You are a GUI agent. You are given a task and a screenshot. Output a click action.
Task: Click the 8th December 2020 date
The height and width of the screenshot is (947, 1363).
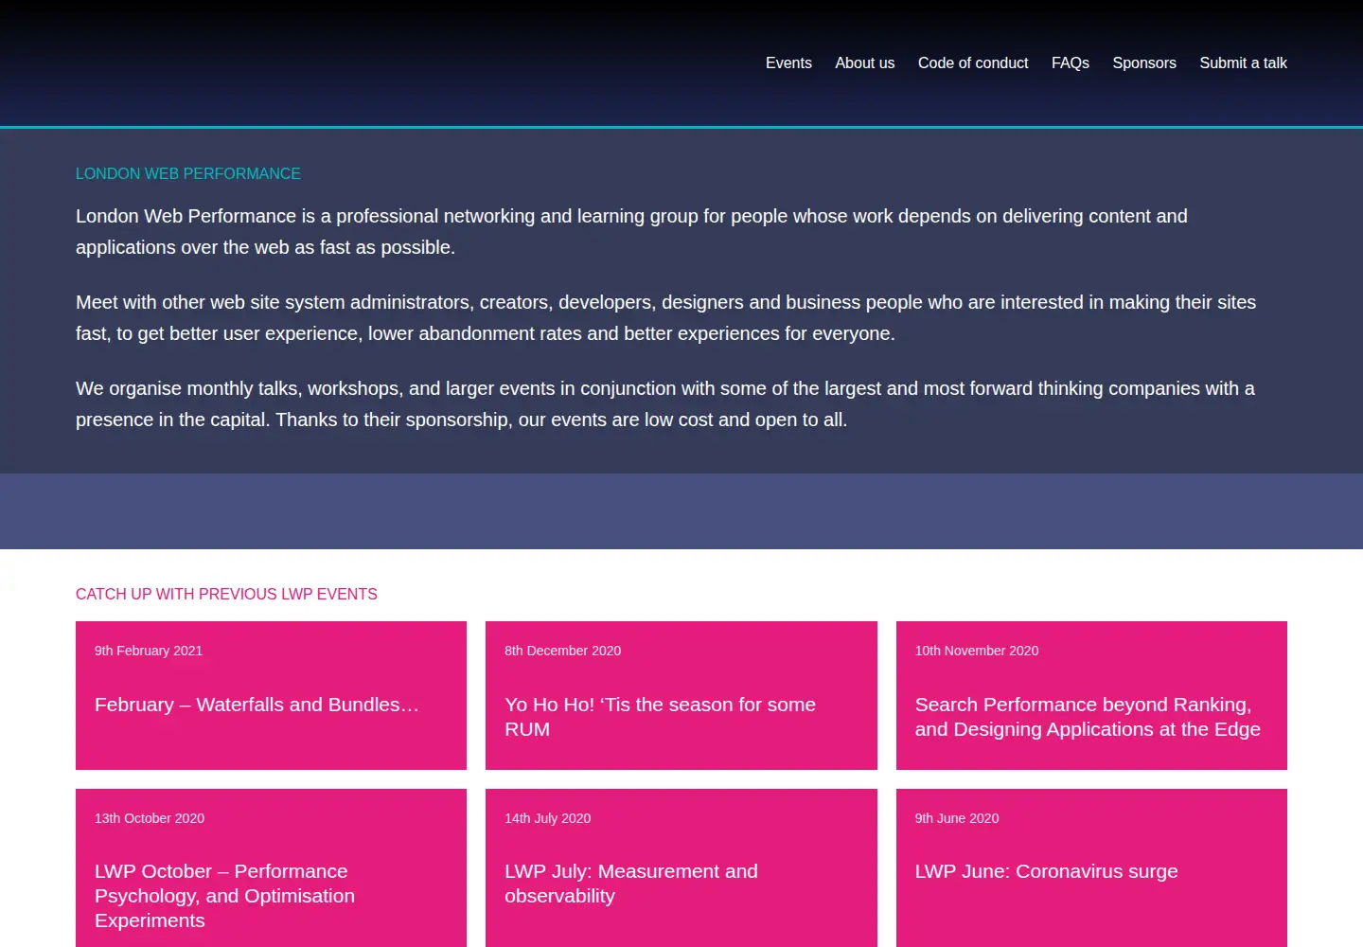[562, 651]
